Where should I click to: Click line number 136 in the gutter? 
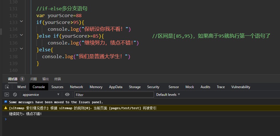pyautogui.click(x=13, y=43)
